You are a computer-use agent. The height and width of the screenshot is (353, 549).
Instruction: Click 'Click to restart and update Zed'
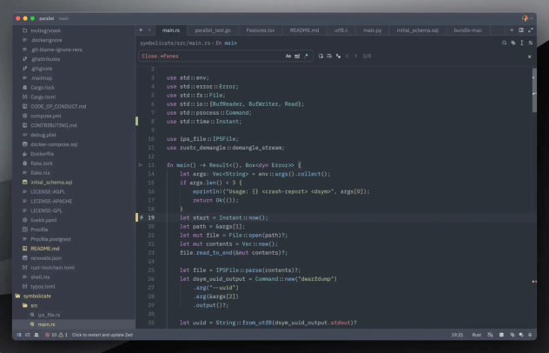point(103,334)
